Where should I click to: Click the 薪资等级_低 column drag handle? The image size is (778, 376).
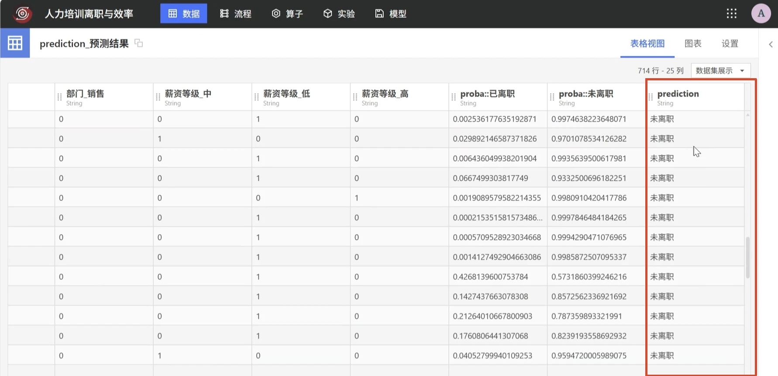[x=257, y=97]
